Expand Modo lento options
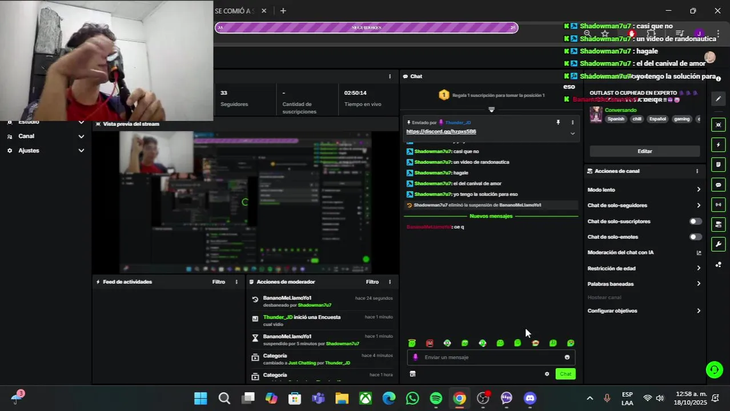The height and width of the screenshot is (411, 730). (x=698, y=190)
